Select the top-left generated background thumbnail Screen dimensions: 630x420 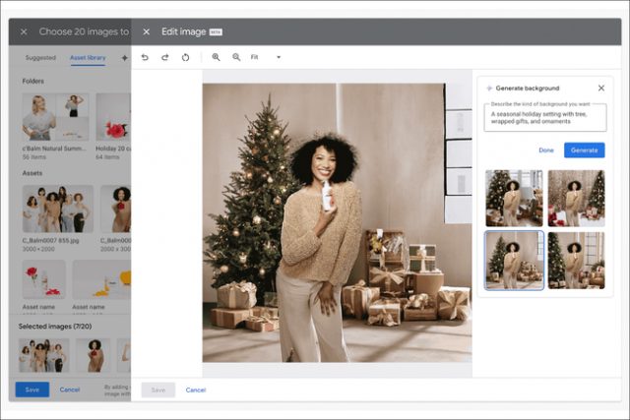(x=513, y=198)
